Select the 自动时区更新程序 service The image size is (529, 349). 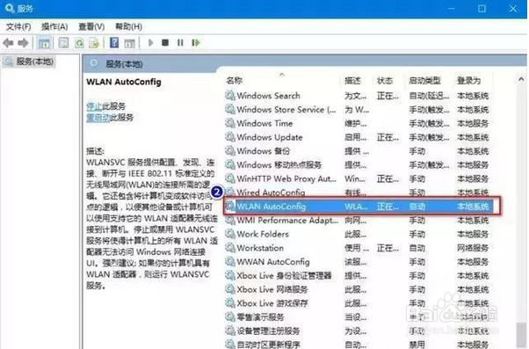tap(358, 345)
